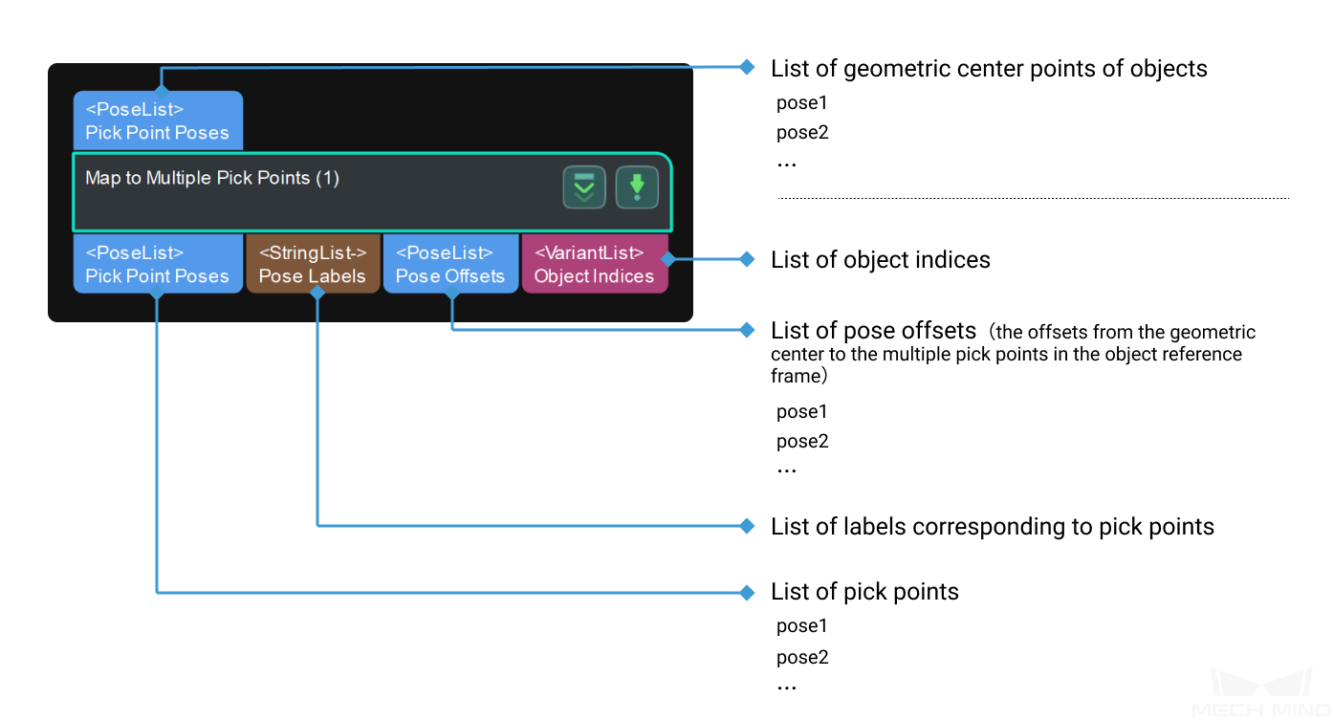Click the diamond marker beside 'List of object indices'
Screen dimensions: 1333x721
[748, 259]
